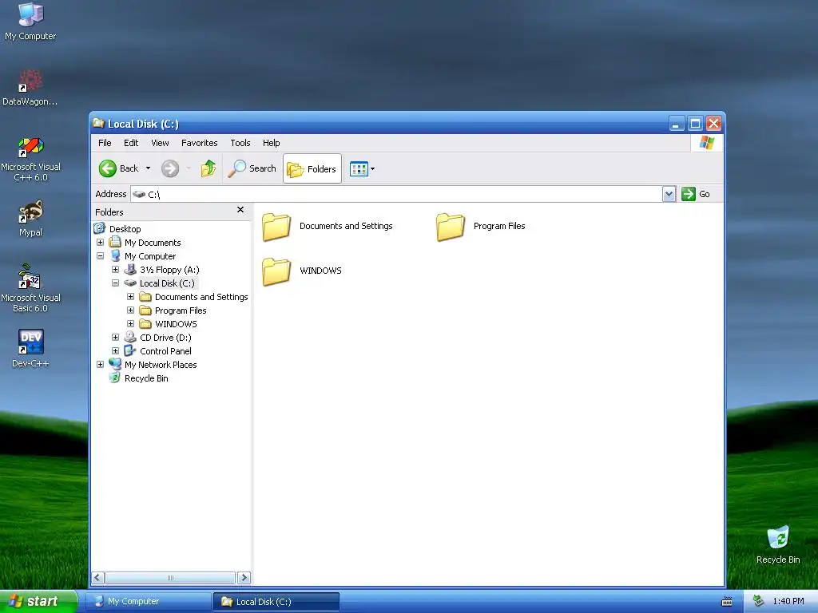The height and width of the screenshot is (613, 818).
Task: Click Safely Remove Hardware tray icon
Action: 758,602
